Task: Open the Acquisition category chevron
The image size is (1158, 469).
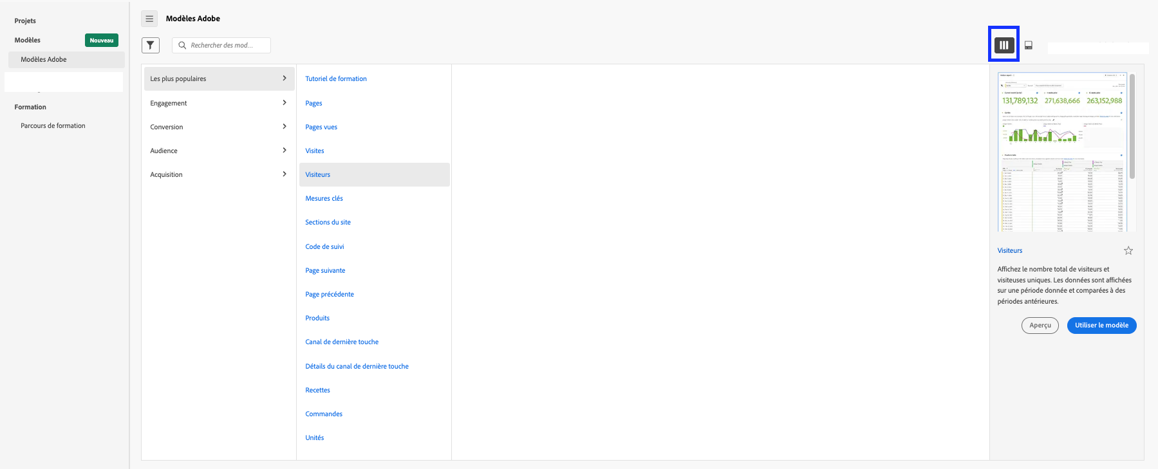Action: (285, 174)
